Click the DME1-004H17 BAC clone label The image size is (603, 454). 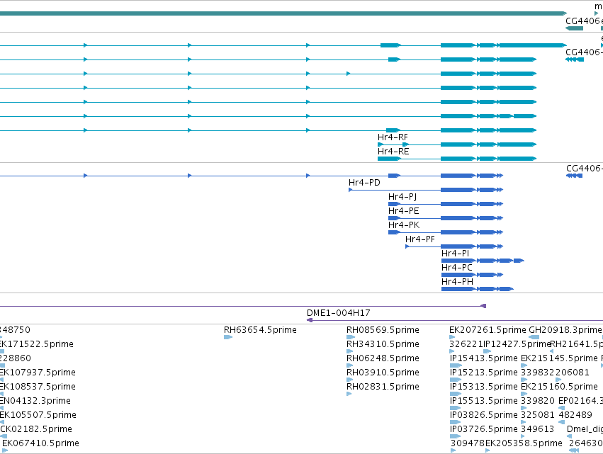tap(339, 313)
